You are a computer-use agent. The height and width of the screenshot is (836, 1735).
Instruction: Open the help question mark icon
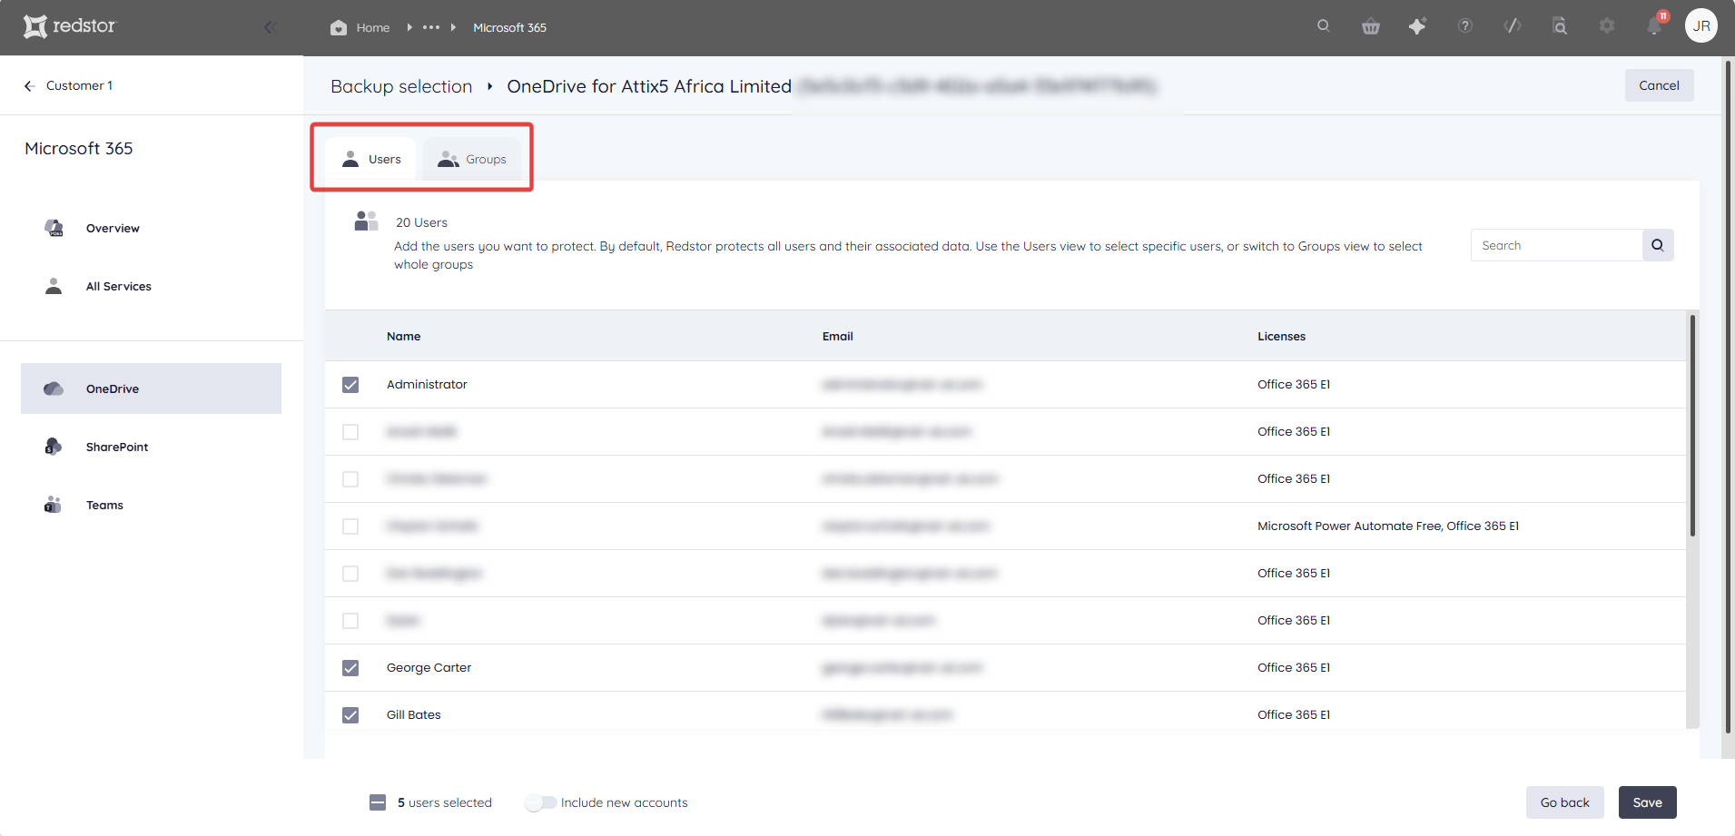point(1465,26)
